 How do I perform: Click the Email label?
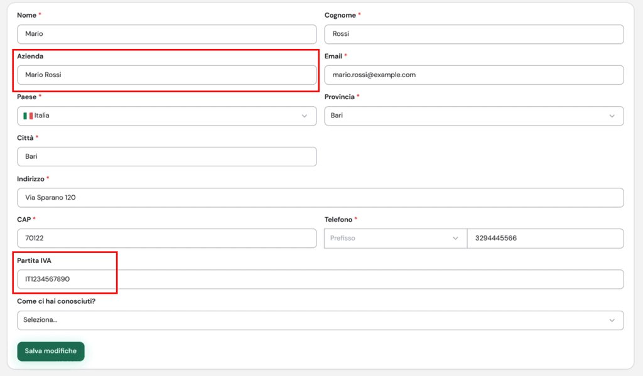click(x=333, y=56)
